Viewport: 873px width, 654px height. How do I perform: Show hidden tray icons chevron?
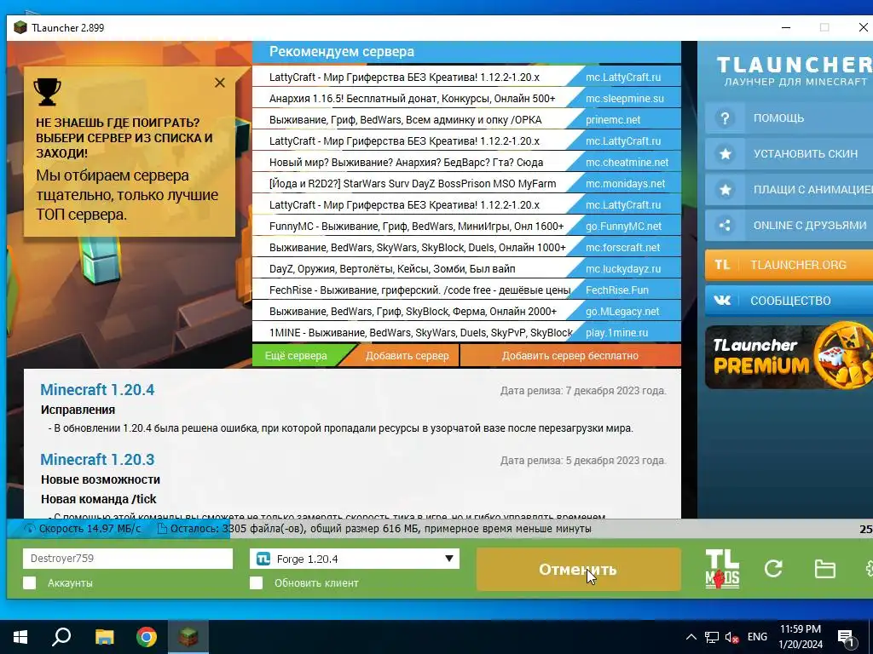(691, 637)
